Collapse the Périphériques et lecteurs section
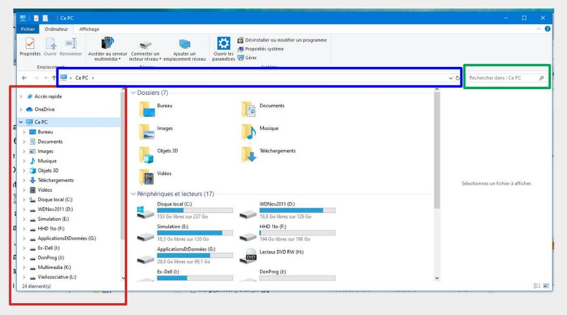The image size is (567, 315). (x=133, y=194)
